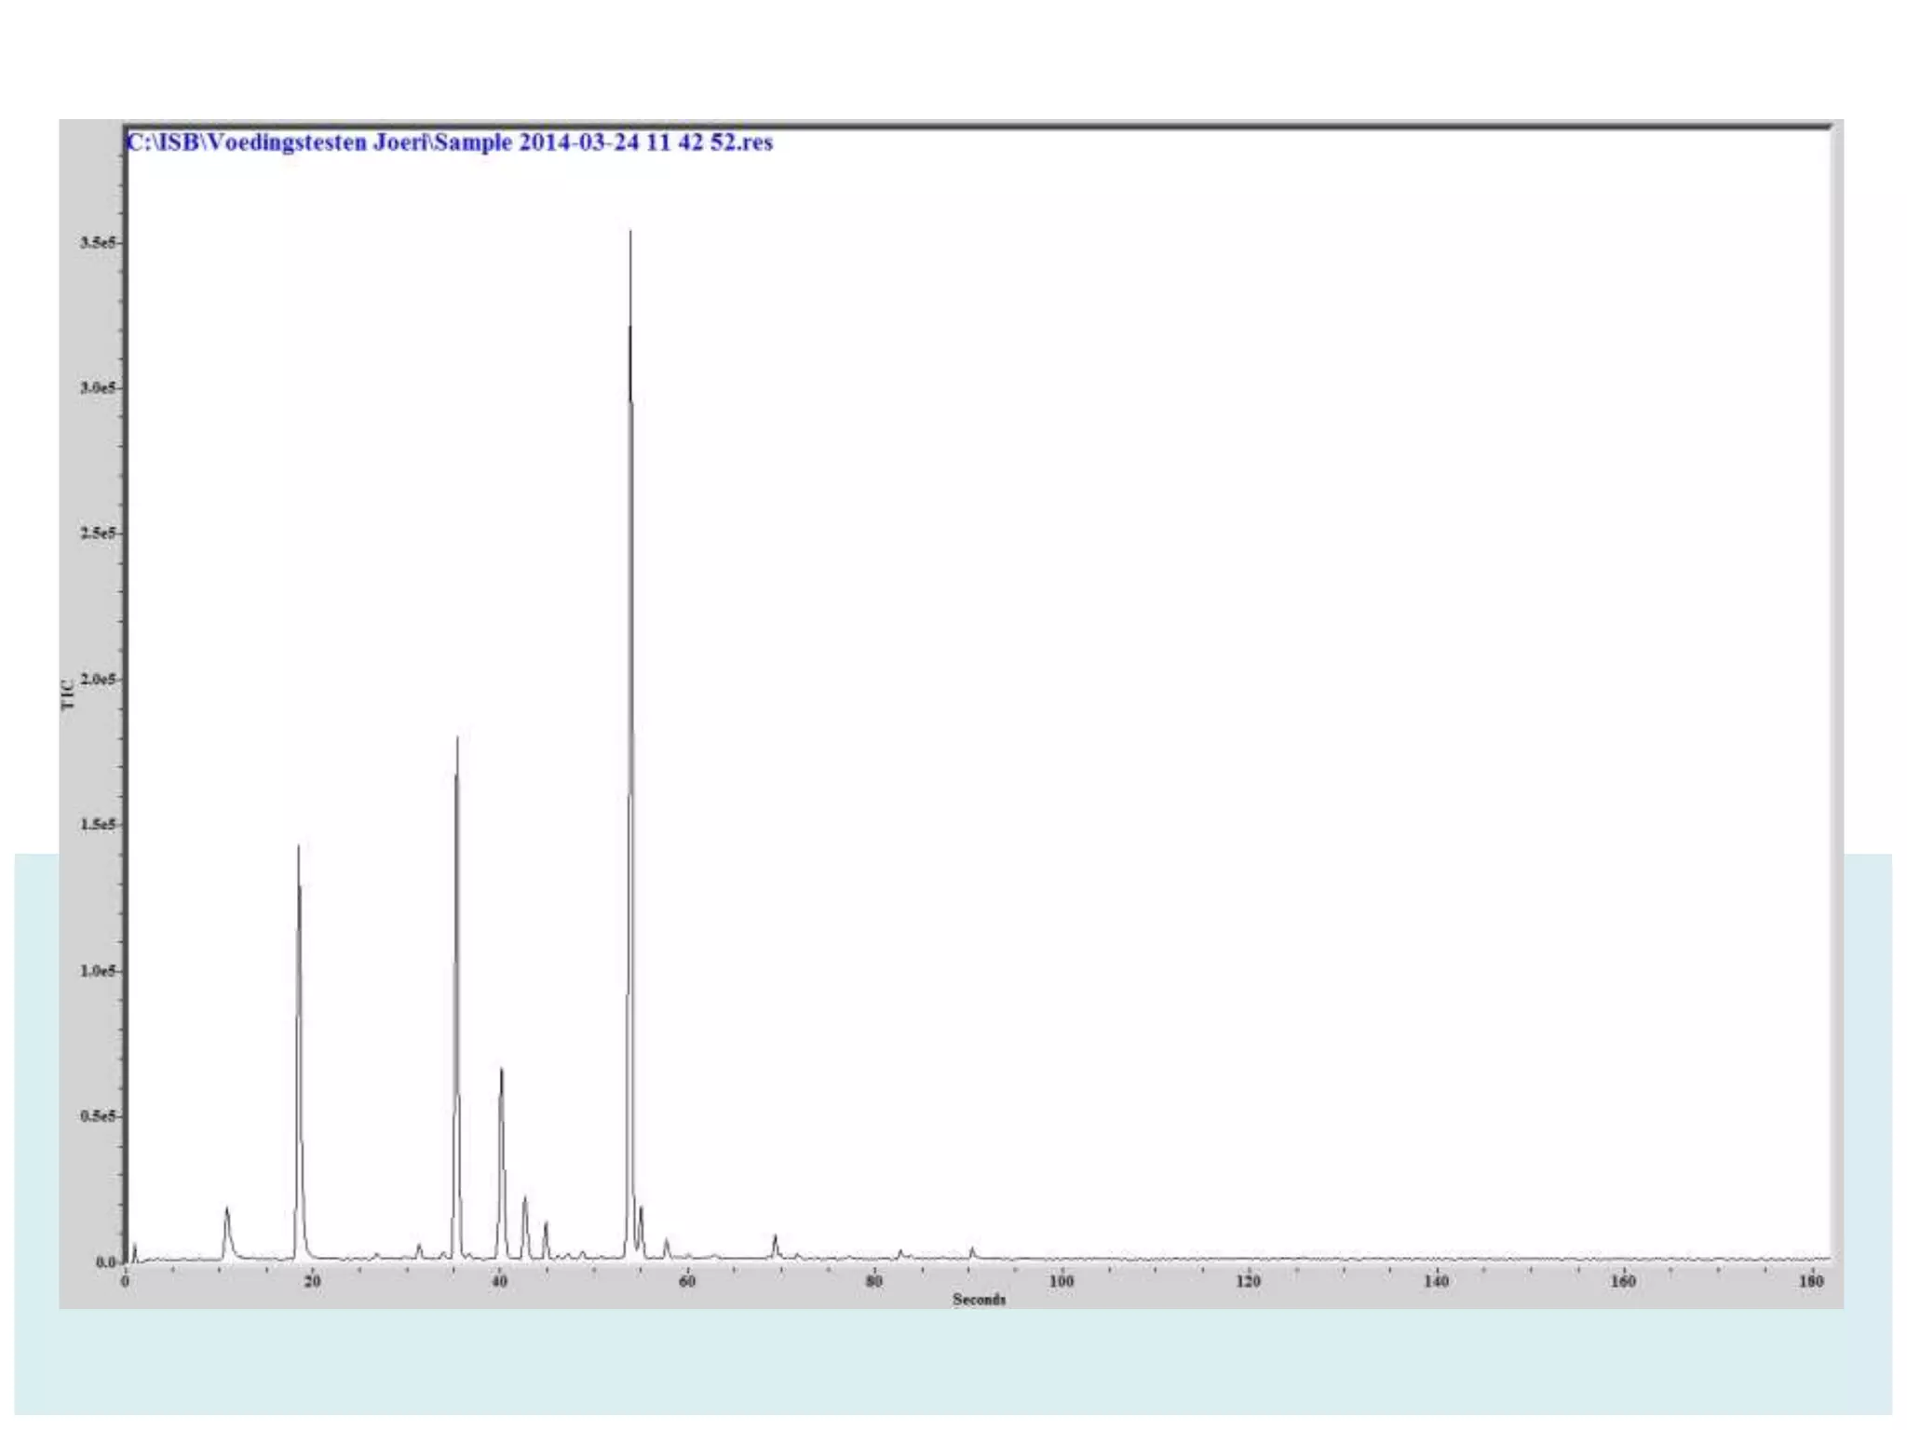The height and width of the screenshot is (1430, 1907).
Task: Click the 0.5e5 y-axis tick label
Action: [98, 1116]
